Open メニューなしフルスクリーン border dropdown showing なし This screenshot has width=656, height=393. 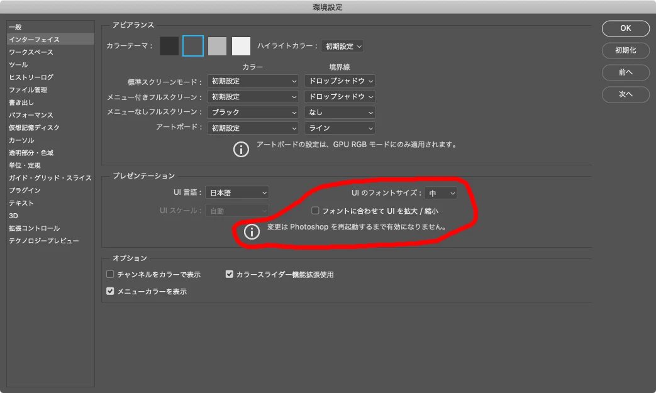tap(340, 113)
